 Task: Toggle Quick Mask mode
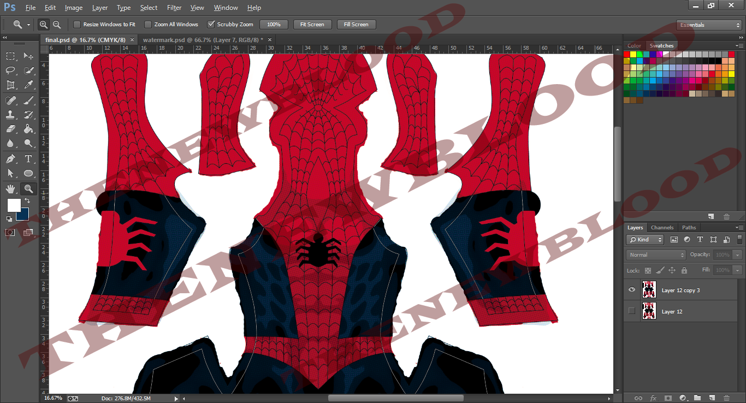tap(10, 233)
